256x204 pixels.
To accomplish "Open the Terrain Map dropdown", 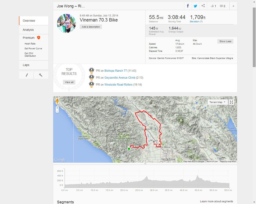I will click(217, 102).
